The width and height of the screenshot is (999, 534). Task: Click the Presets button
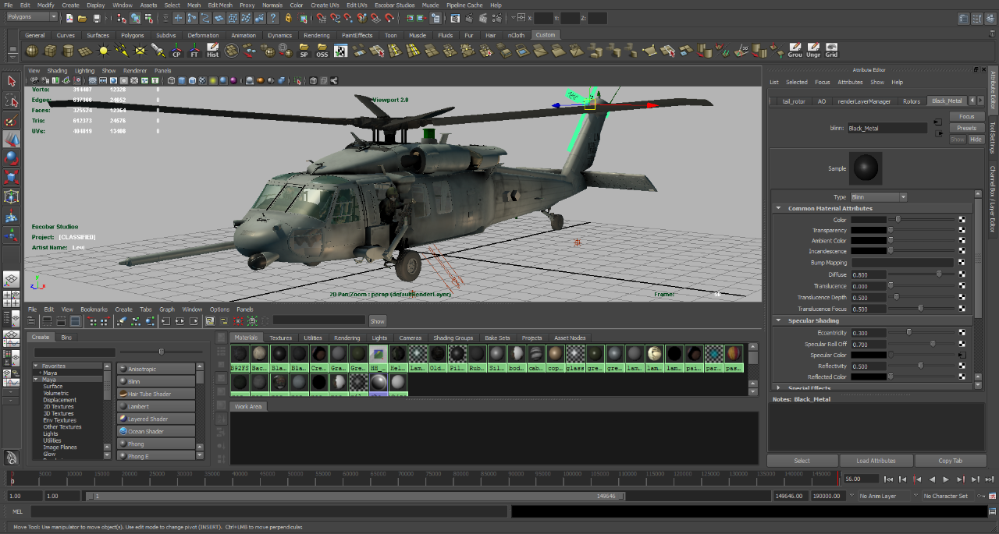[966, 128]
